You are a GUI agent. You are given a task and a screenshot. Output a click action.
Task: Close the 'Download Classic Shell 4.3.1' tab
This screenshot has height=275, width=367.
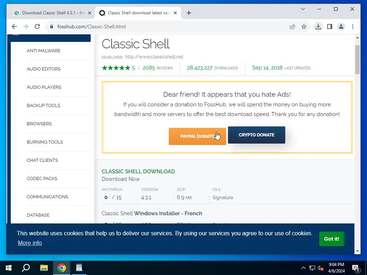tap(89, 13)
